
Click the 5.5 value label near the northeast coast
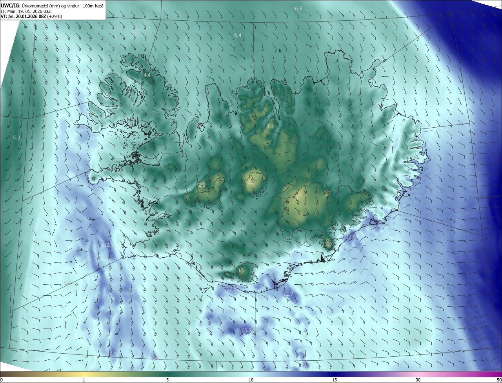pos(384,117)
